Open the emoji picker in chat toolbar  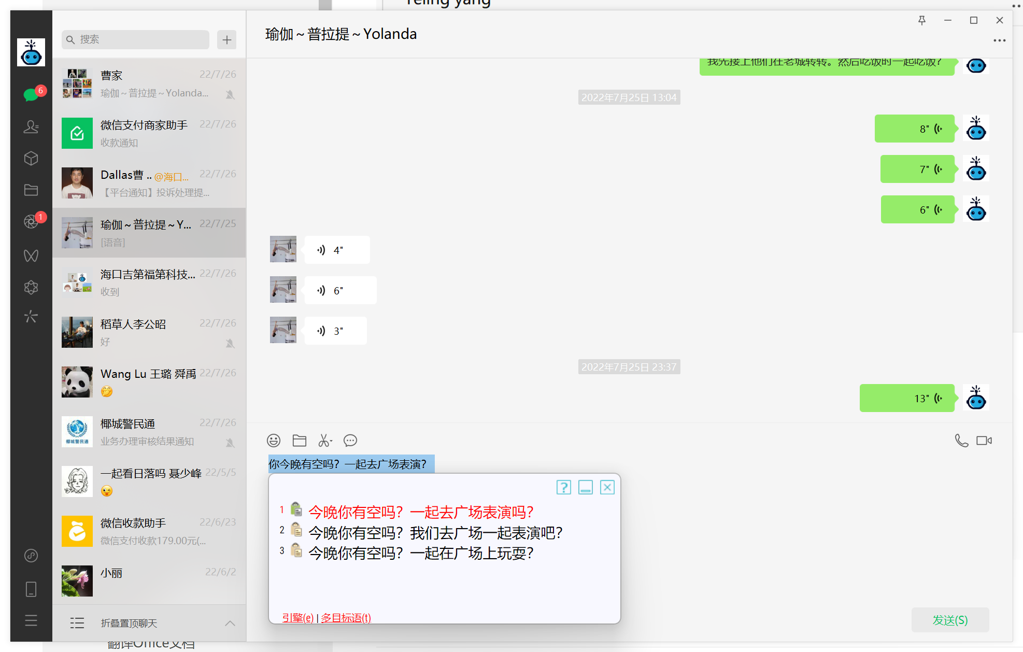274,441
